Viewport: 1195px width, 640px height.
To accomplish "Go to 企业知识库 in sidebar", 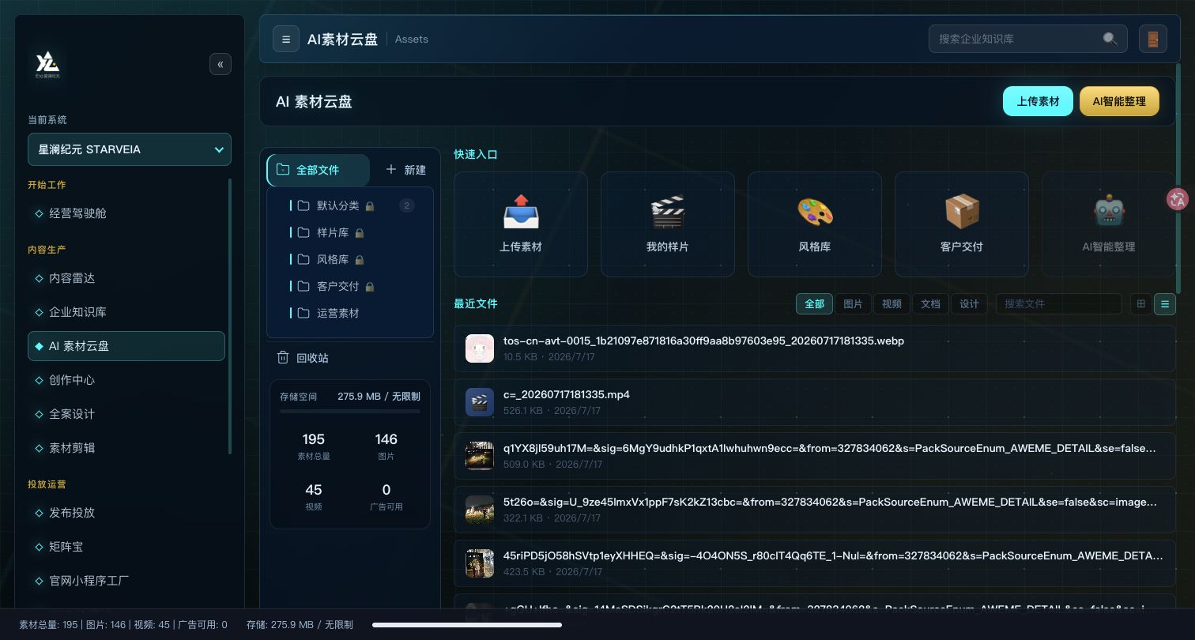I will [x=126, y=312].
